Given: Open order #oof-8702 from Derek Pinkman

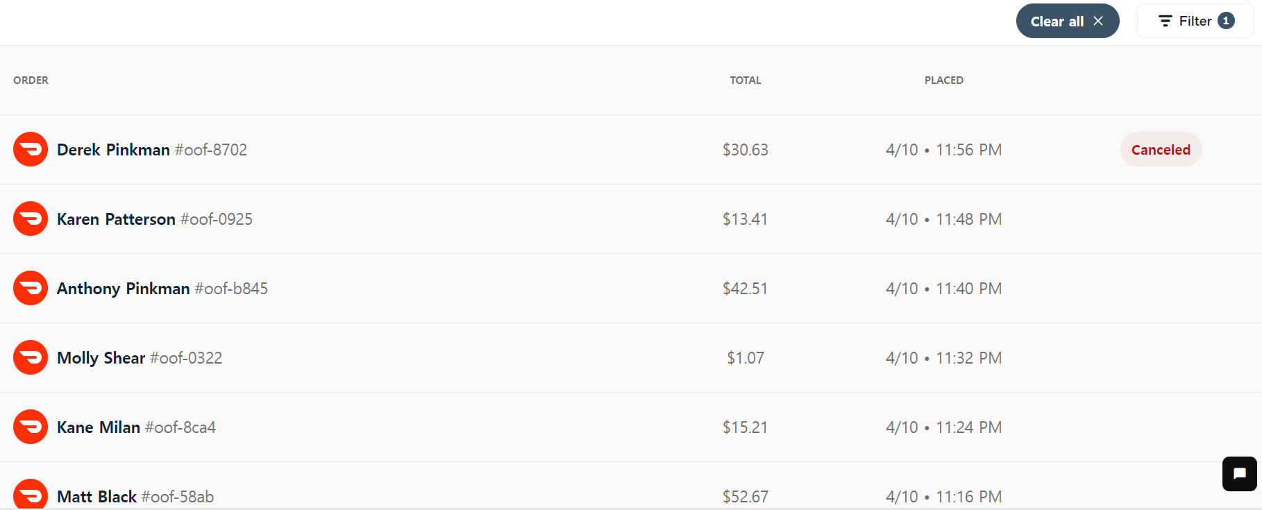Looking at the screenshot, I should (631, 149).
